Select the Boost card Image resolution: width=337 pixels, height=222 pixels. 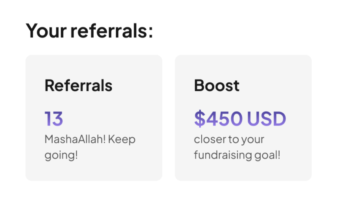[243, 118]
